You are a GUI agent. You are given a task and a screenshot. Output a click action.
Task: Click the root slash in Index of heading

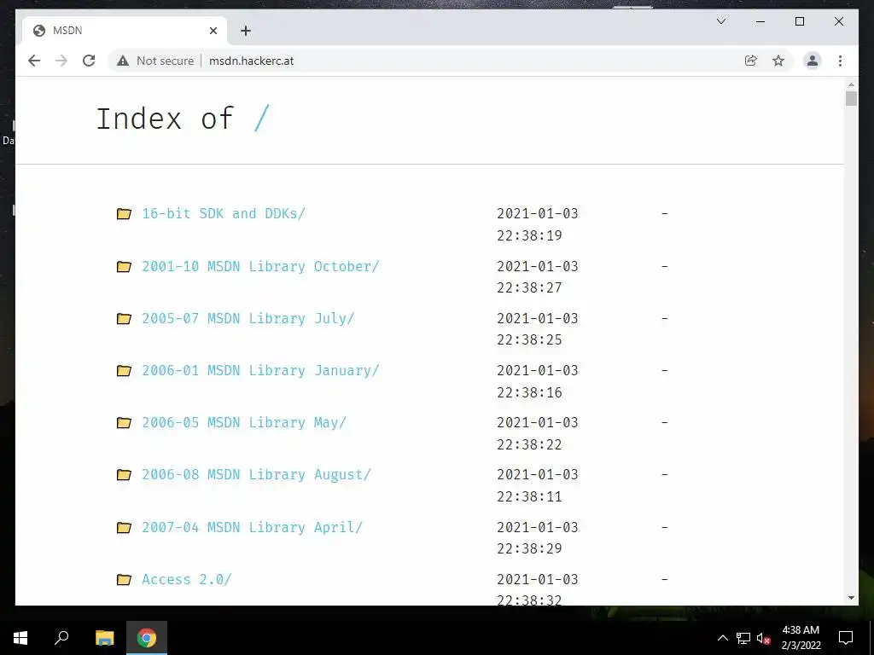point(261,118)
